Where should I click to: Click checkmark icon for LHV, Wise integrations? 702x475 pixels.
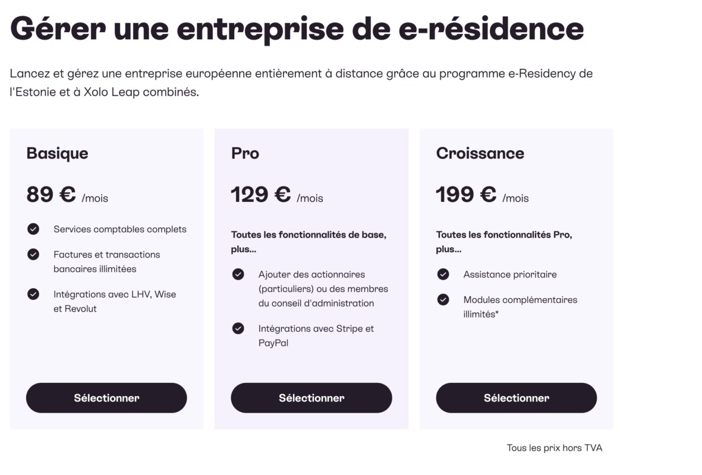33,294
